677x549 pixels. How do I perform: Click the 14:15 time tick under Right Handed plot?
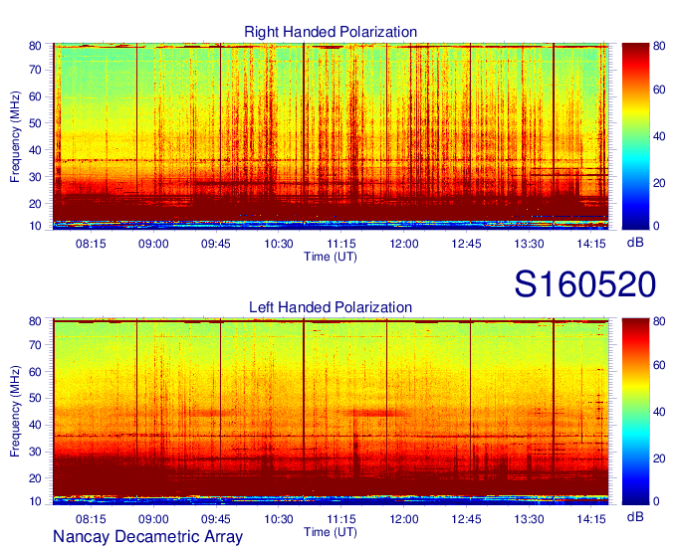(x=591, y=244)
